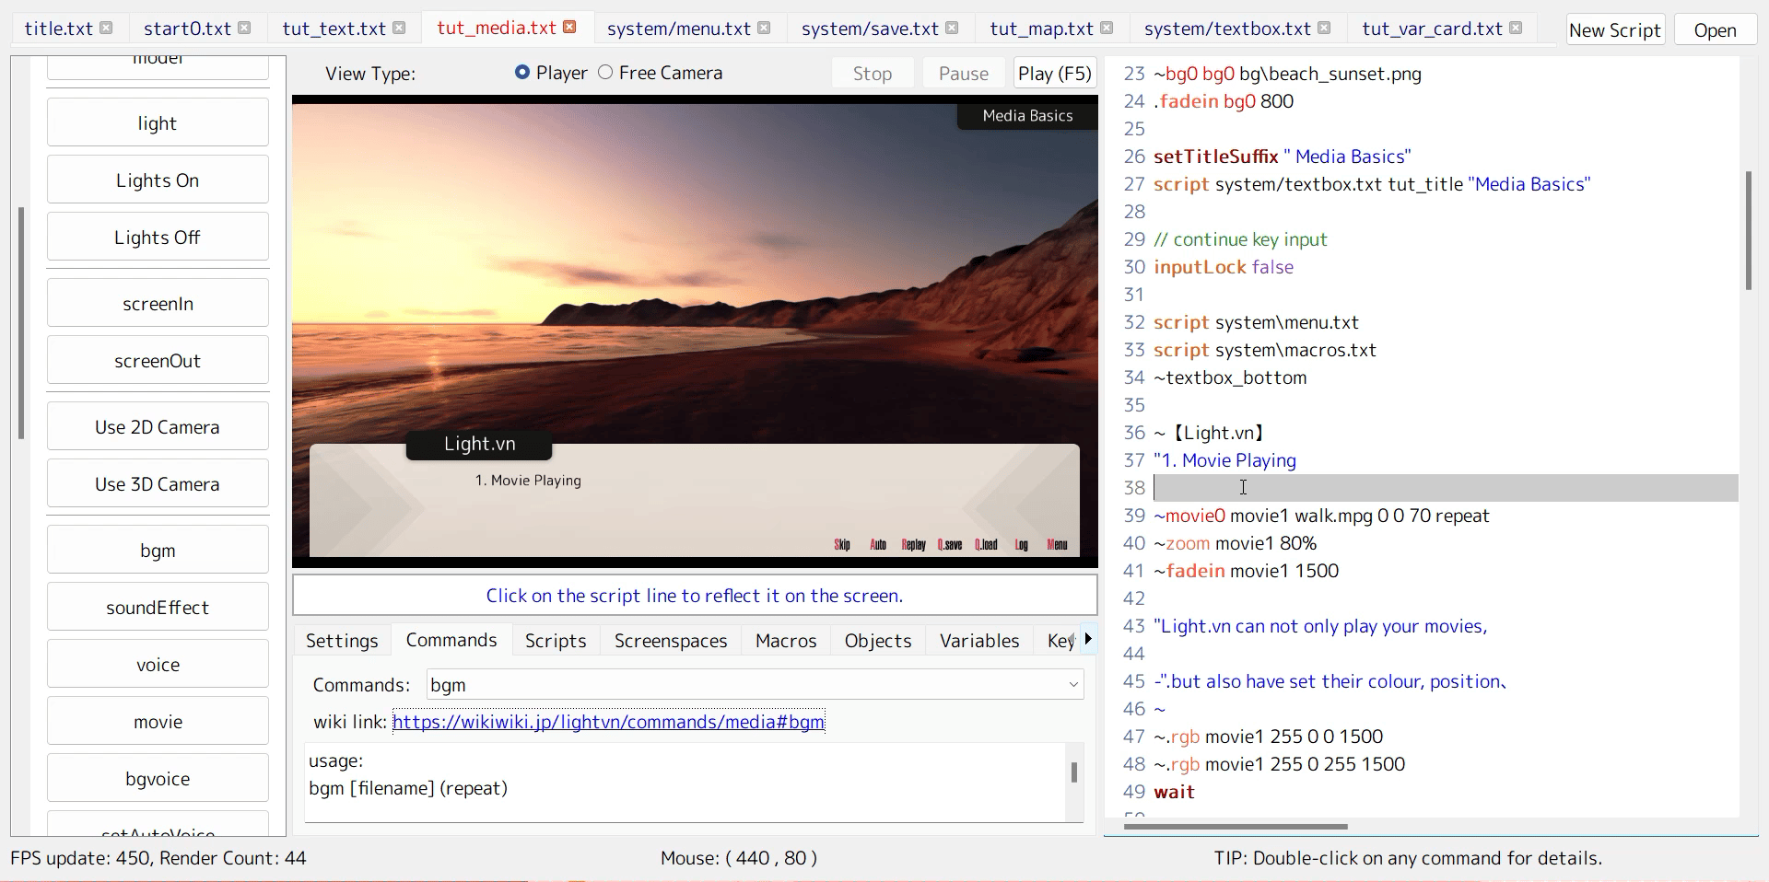Screen dimensions: 1769x882
Task: Click the command list vertical scrollbar
Action: (x=21, y=322)
